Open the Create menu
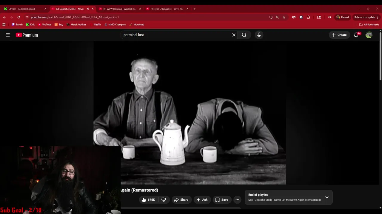Image resolution: width=382 pixels, height=214 pixels. click(339, 35)
